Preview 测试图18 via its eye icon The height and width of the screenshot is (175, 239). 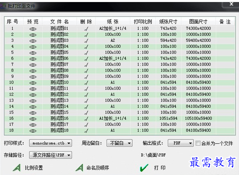[x=33, y=131]
